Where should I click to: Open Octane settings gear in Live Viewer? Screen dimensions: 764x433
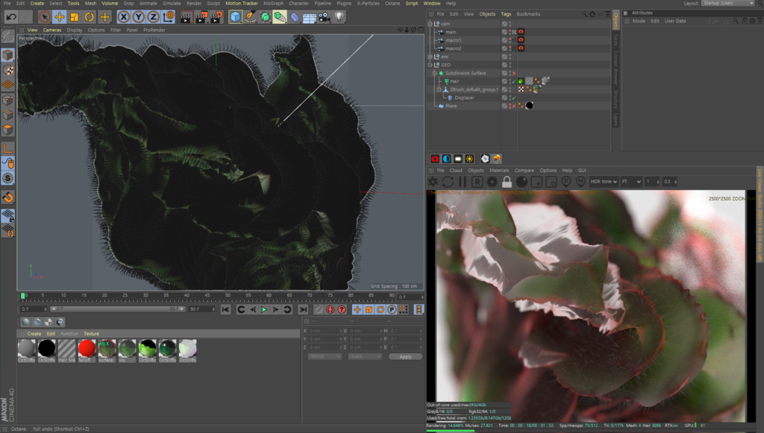click(x=492, y=182)
